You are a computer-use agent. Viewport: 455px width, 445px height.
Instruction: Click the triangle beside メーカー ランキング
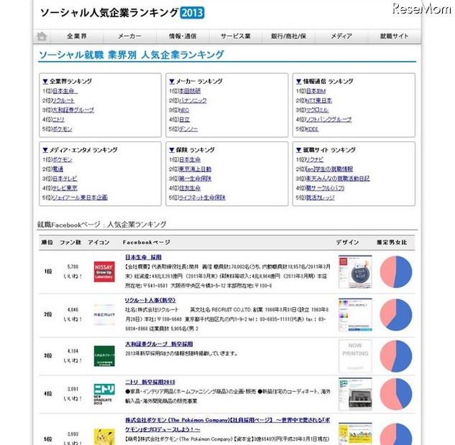point(172,81)
